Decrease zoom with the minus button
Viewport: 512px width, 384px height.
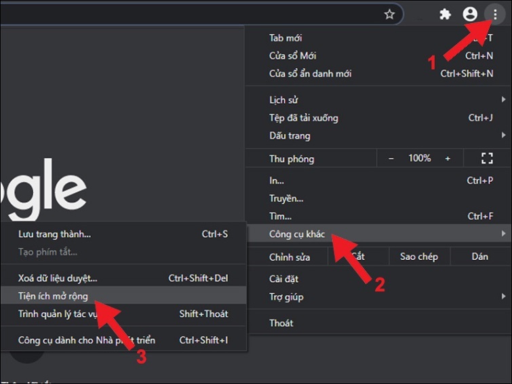point(391,159)
